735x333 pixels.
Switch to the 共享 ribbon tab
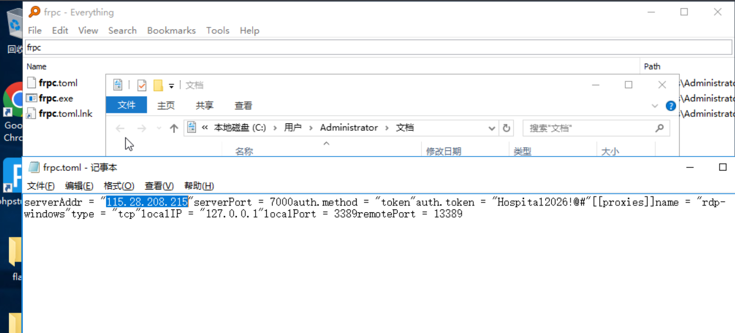pyautogui.click(x=205, y=106)
